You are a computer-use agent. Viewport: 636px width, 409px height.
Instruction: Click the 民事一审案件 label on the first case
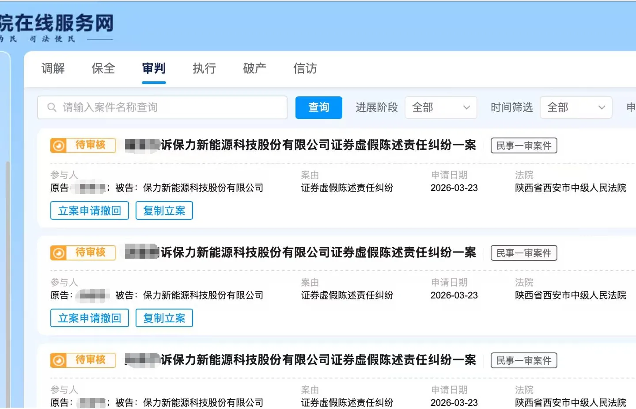523,145
